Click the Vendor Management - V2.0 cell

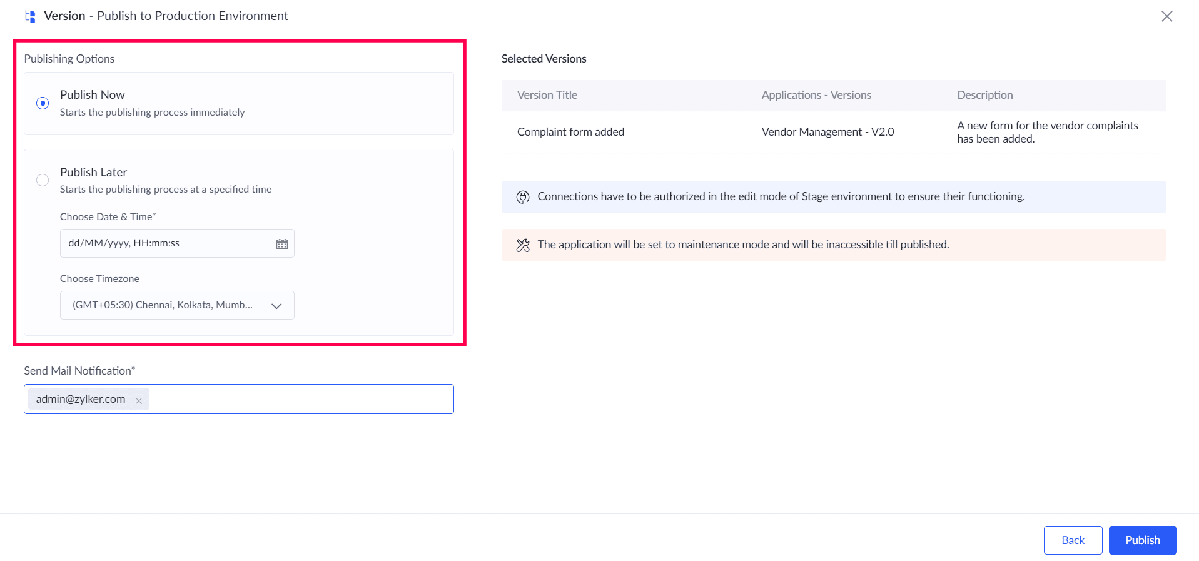click(827, 132)
